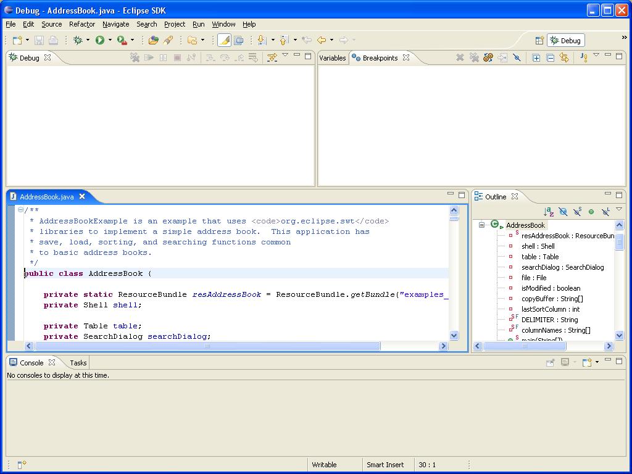
Task: Click the Open Type toolbar icon
Action: tap(153, 40)
